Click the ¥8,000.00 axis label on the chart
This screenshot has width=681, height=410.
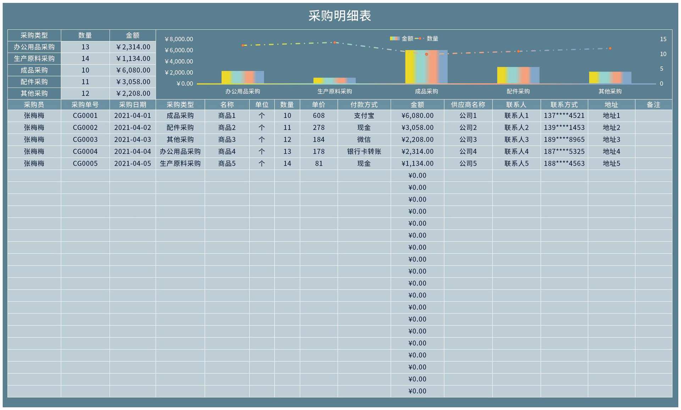coord(178,39)
